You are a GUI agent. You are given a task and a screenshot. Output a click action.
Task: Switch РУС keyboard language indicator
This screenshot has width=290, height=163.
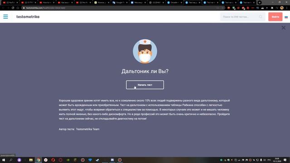click(x=269, y=160)
